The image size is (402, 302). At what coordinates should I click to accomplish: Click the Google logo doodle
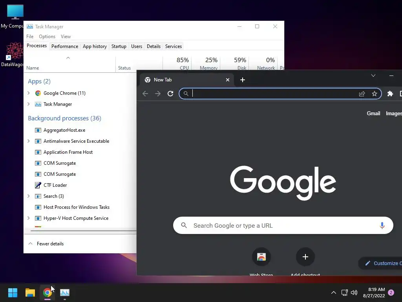tap(283, 183)
